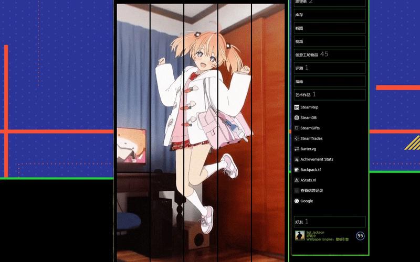The image size is (420, 262).
Task: Click the Backpack.tf icon
Action: click(x=297, y=170)
